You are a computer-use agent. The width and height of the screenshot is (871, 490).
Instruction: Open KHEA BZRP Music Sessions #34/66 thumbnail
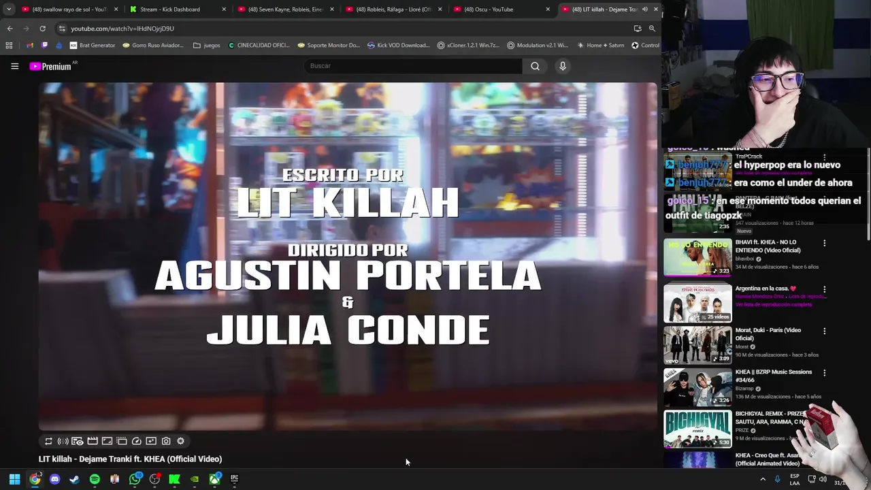[x=697, y=387]
